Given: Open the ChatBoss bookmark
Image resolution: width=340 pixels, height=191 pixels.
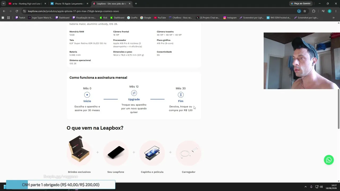Looking at the screenshot, I should (x=180, y=18).
